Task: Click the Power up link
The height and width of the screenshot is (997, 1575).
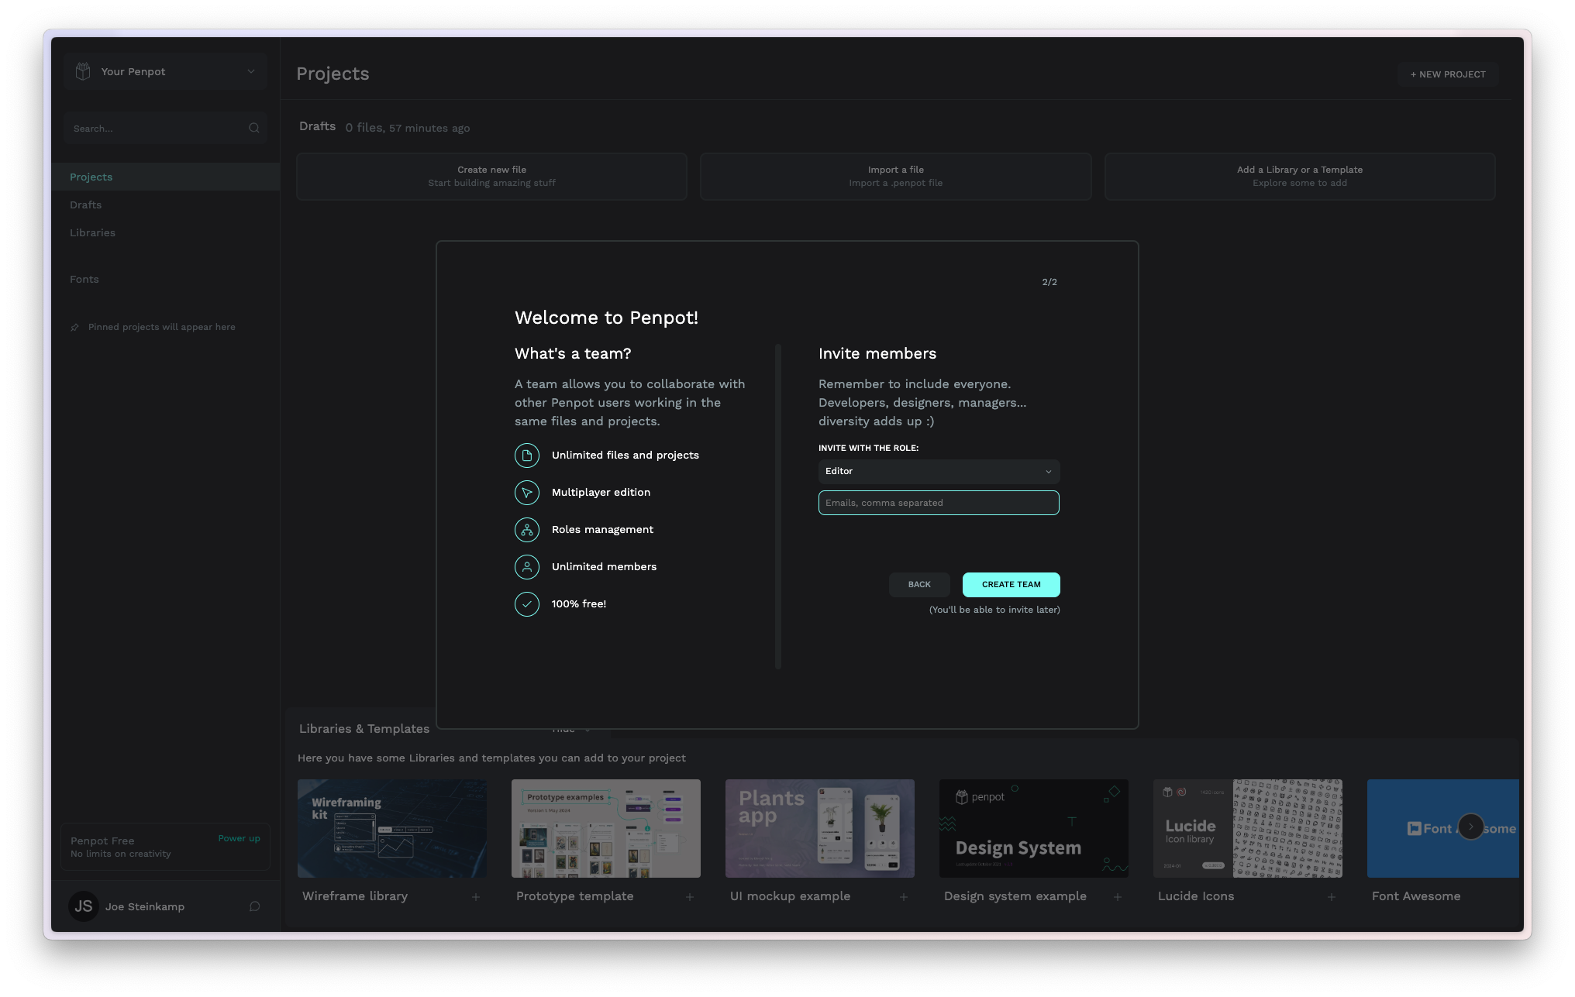Action: pos(239,839)
